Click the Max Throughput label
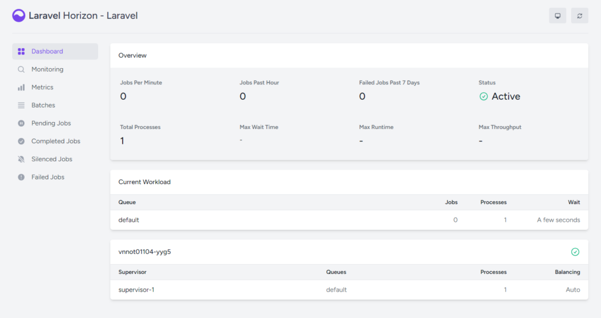601x318 pixels. click(x=500, y=127)
